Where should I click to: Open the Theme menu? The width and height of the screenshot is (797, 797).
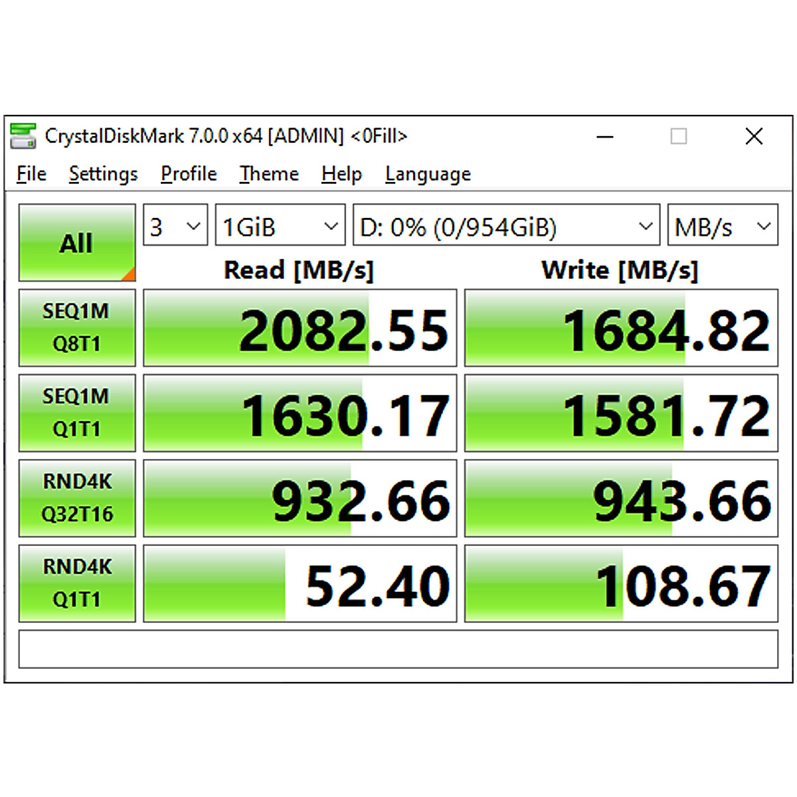coord(269,174)
